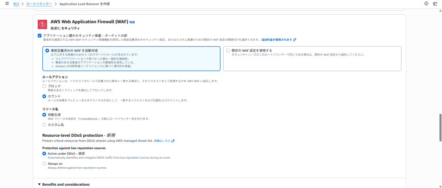The width and height of the screenshot is (442, 188).
Task: Click the Protection against low reputation sources label
Action: pos(74,148)
